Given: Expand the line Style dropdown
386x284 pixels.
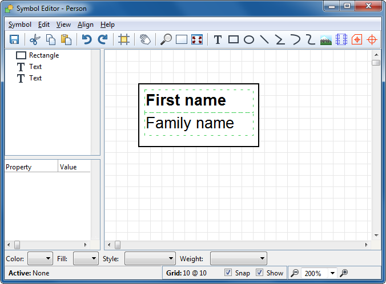Looking at the screenshot, I should (x=148, y=259).
